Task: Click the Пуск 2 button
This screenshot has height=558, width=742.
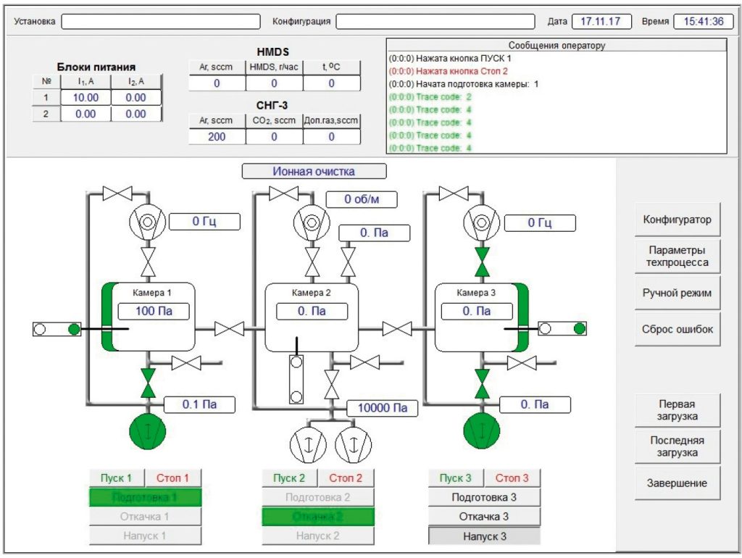Action: pyautogui.click(x=289, y=478)
